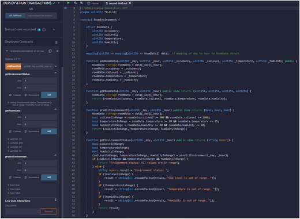The width and height of the screenshot is (300, 219).
Task: Expand the Transactions recorded section
Action: click(54, 29)
